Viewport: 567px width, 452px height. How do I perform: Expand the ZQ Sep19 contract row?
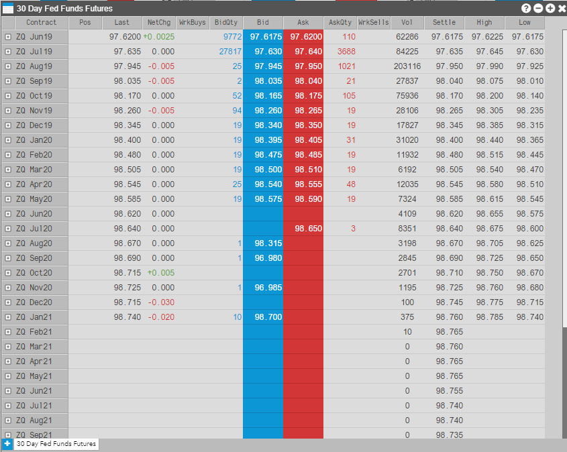pos(8,81)
